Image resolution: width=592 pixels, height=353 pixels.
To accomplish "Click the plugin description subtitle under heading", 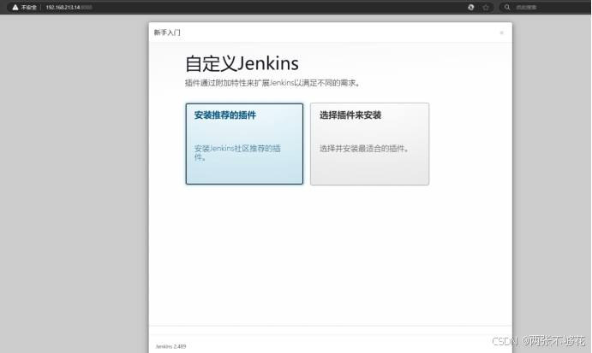I will [272, 83].
